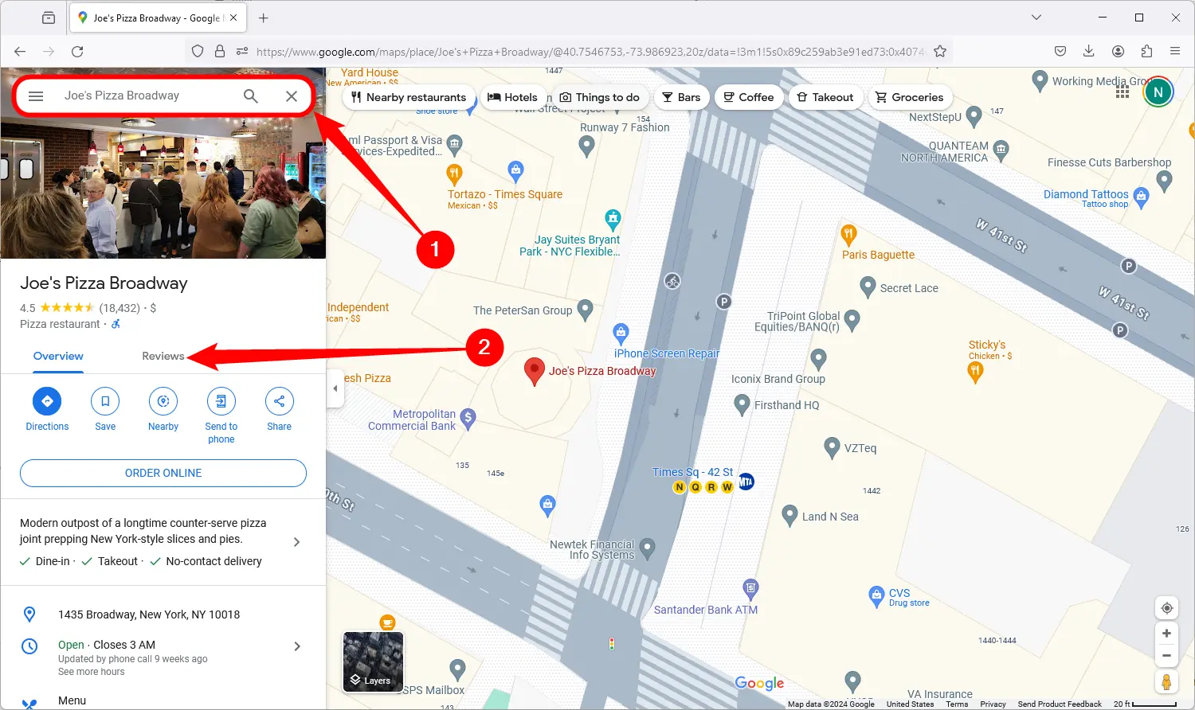This screenshot has height=710, width=1195.
Task: Open the Layers map type thumbnail
Action: click(373, 661)
